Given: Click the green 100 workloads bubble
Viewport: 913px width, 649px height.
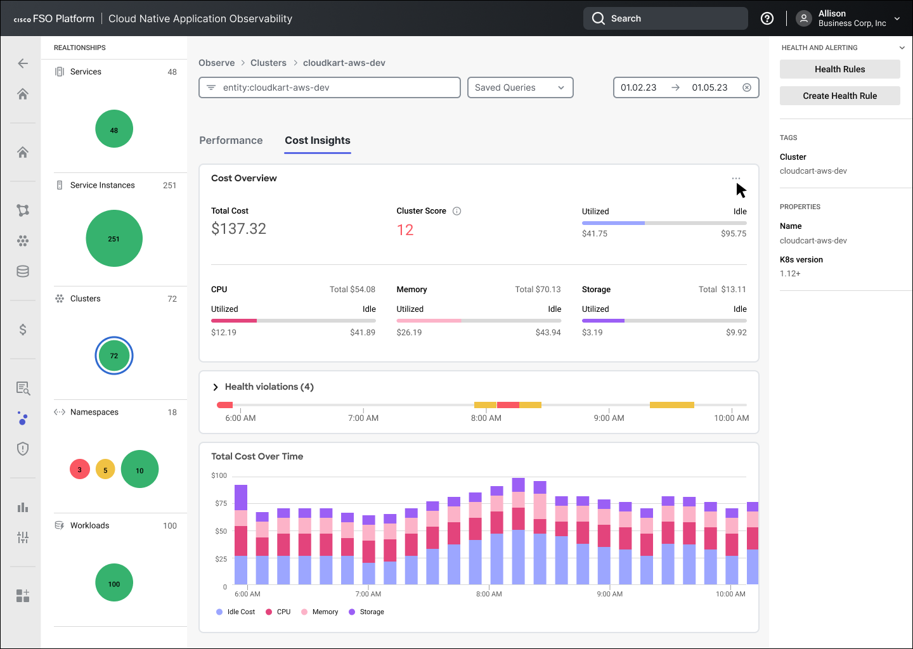Looking at the screenshot, I should (114, 582).
